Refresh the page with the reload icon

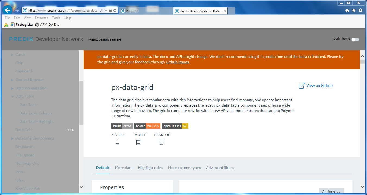point(115,11)
